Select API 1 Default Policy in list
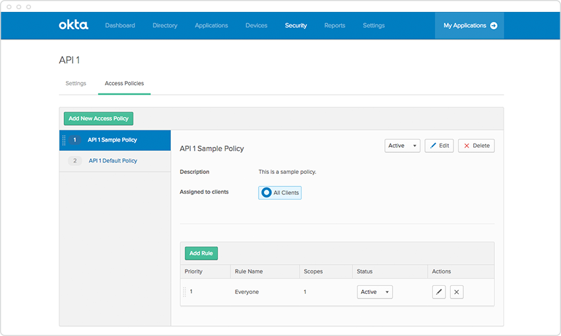The image size is (561, 336). click(x=113, y=161)
